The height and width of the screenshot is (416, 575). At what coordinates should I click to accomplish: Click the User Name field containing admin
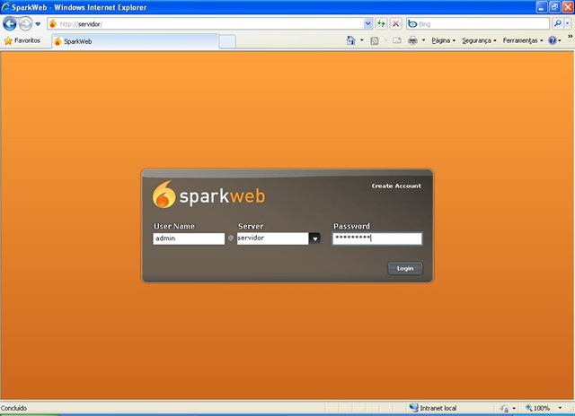[x=189, y=238]
